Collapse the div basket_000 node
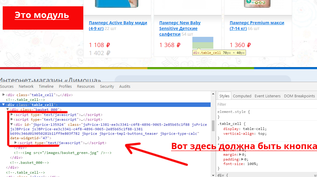The width and height of the screenshot is (317, 177). (8, 110)
